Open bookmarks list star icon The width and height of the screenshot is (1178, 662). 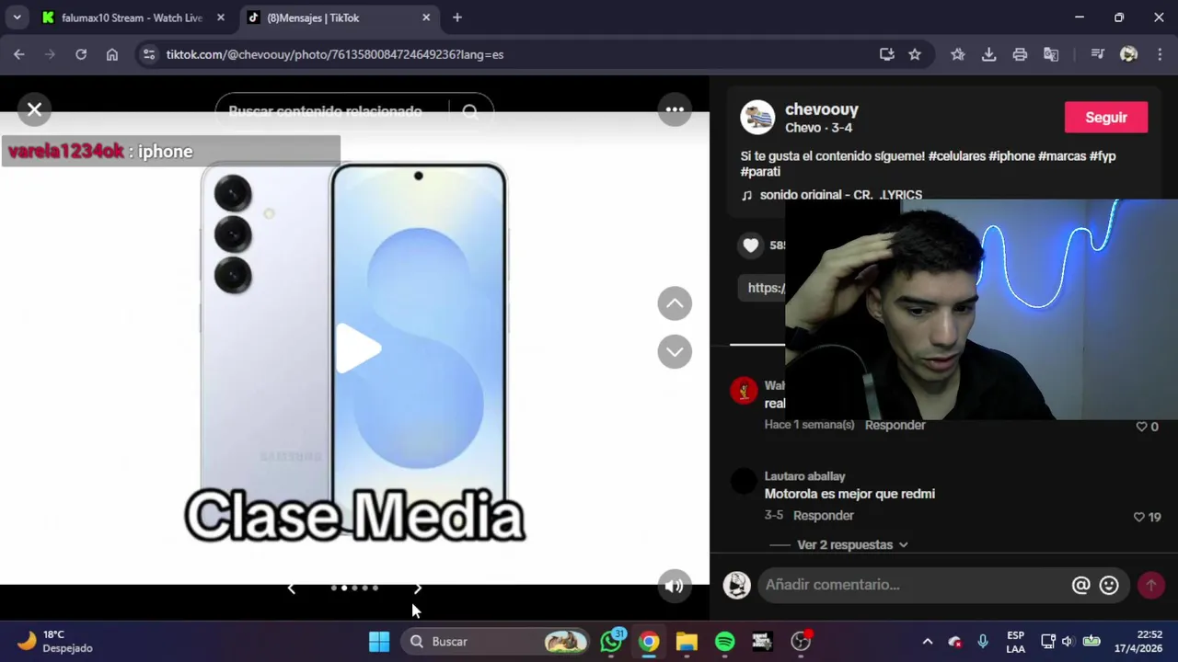tap(958, 54)
